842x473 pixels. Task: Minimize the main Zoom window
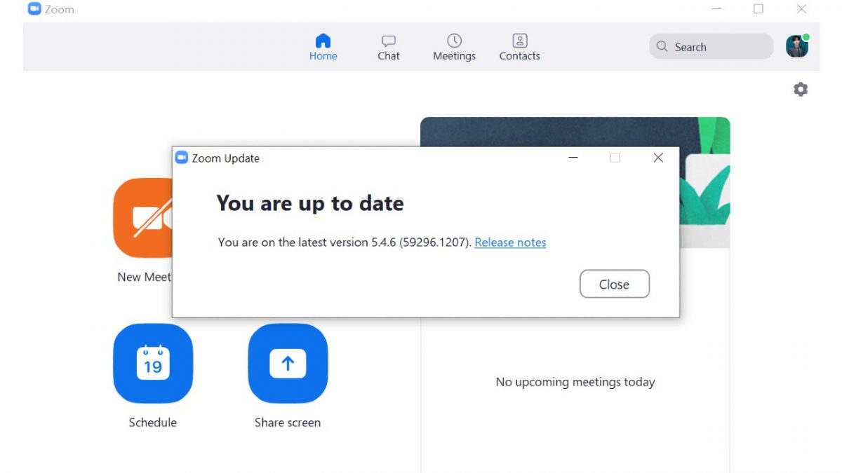[x=716, y=9]
